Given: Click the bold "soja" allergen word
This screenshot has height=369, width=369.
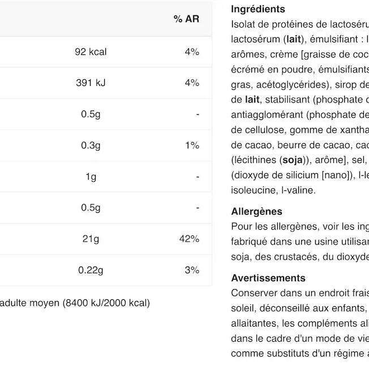Looking at the screenshot, I should point(292,160).
